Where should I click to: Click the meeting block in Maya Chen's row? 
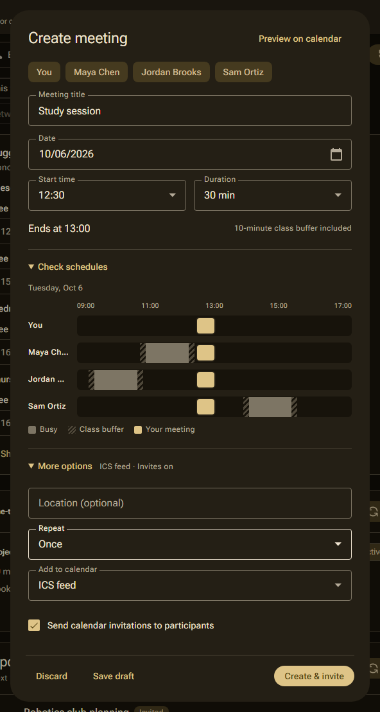click(x=206, y=353)
